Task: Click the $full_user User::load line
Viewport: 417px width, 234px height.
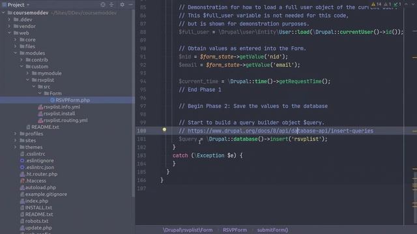Action: pos(291,32)
